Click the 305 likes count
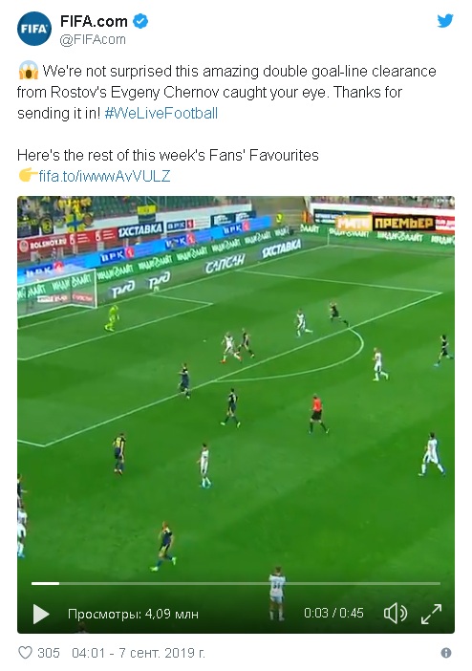Image resolution: width=472 pixels, height=671 pixels. point(49,653)
